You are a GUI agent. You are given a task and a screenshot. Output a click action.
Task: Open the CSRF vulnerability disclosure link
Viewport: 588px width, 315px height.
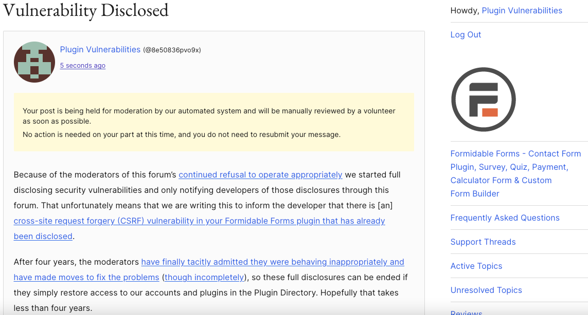[199, 229]
